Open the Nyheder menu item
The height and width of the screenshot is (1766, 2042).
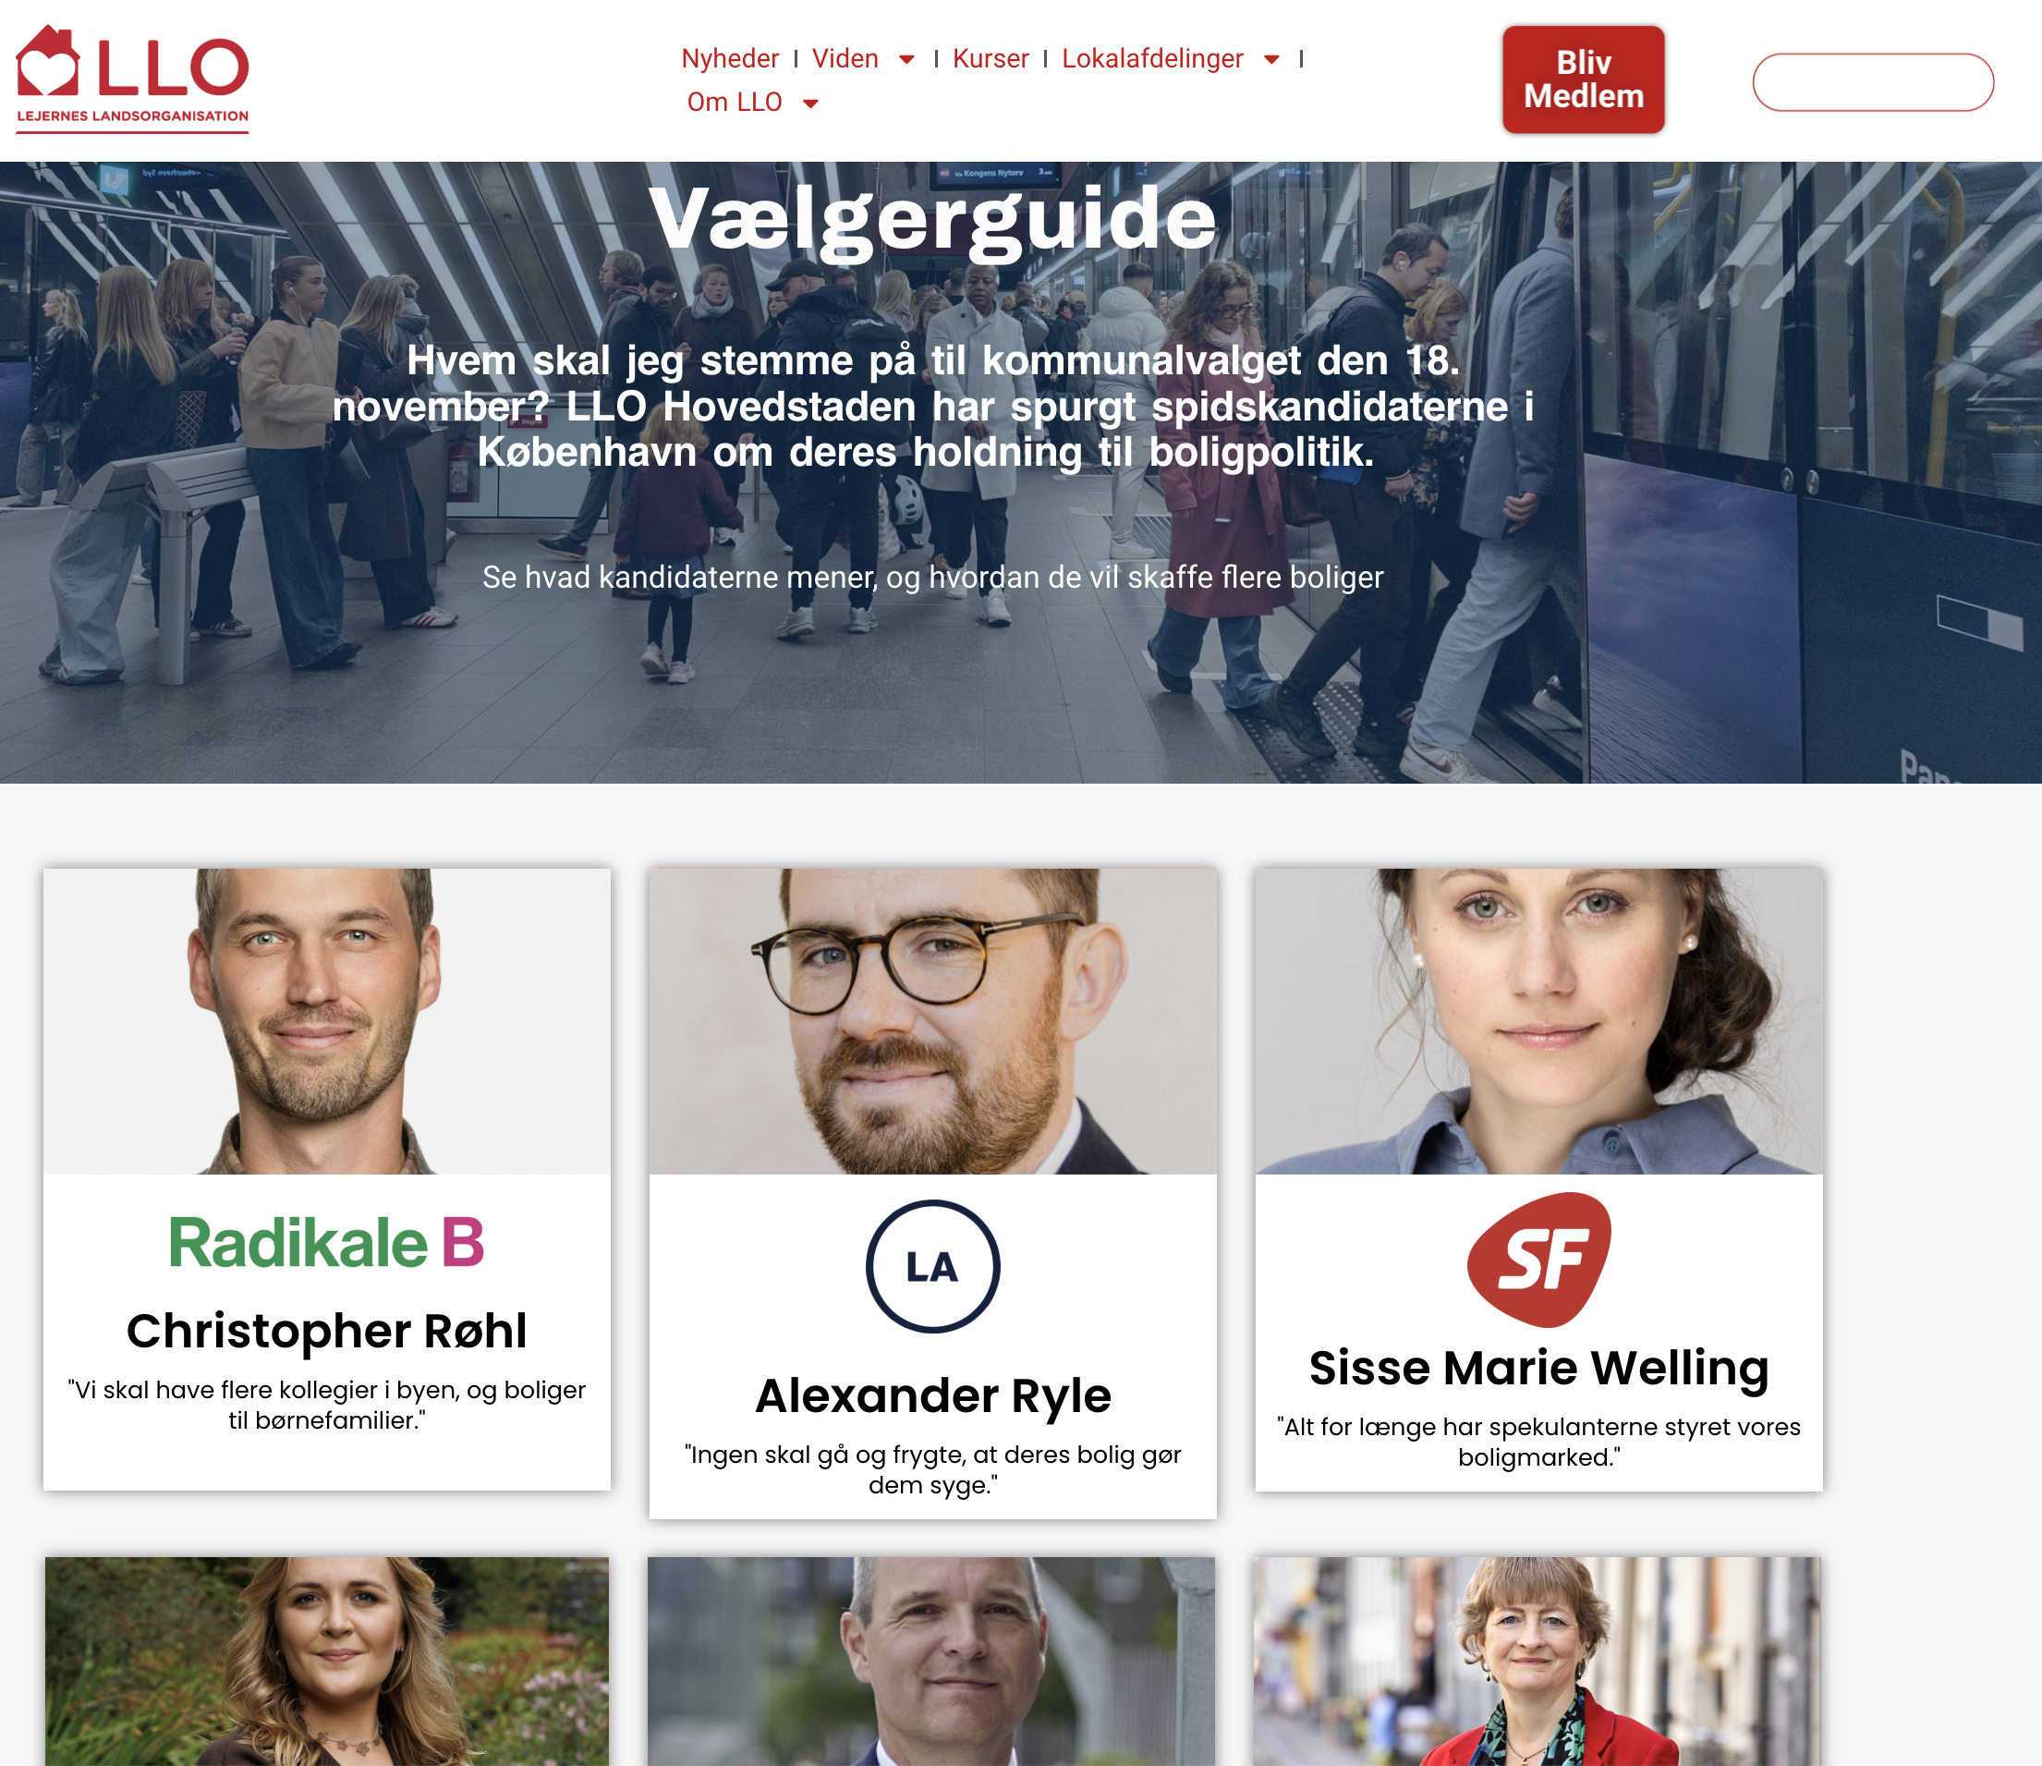[x=729, y=59]
